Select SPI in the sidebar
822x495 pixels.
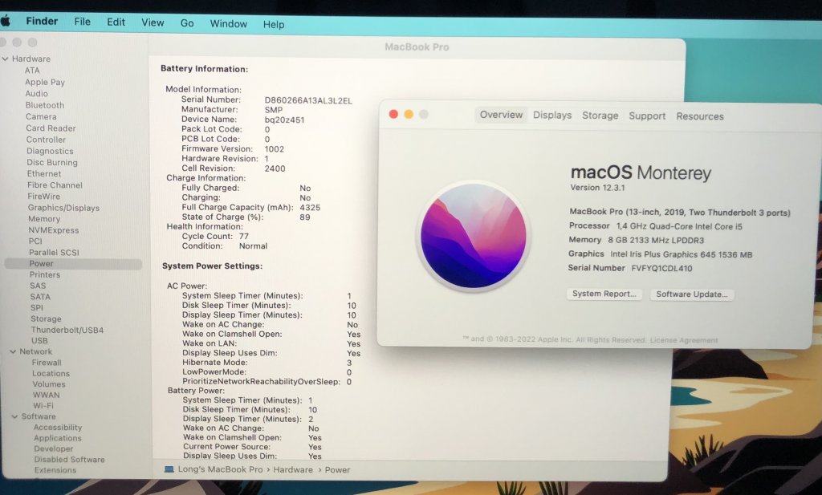(x=37, y=307)
